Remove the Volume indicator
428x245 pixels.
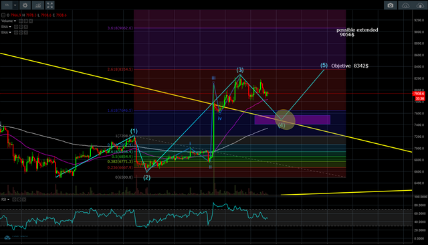tap(31, 21)
